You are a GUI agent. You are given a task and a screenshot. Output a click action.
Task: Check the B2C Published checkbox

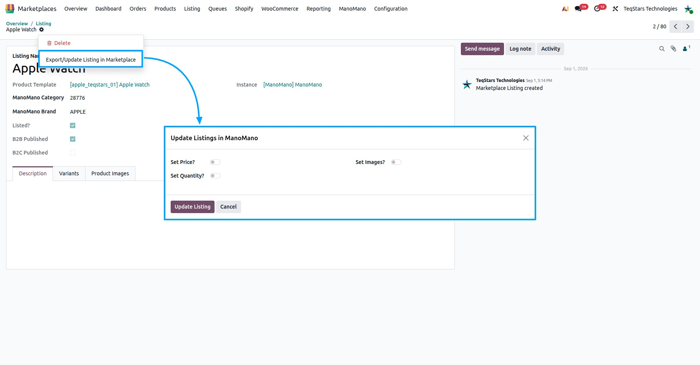tap(73, 153)
